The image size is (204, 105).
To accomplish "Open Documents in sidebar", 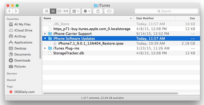I will 20,54.
